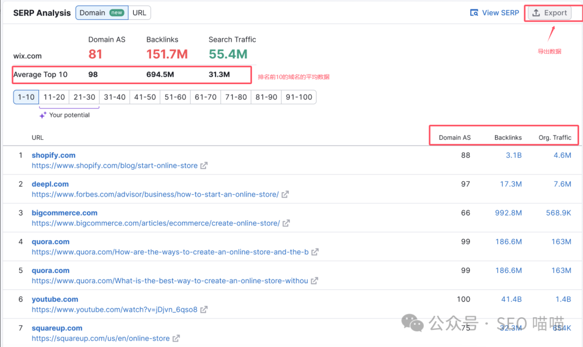Open the shopify.com domain link
Image resolution: width=583 pixels, height=347 pixels.
(53, 155)
